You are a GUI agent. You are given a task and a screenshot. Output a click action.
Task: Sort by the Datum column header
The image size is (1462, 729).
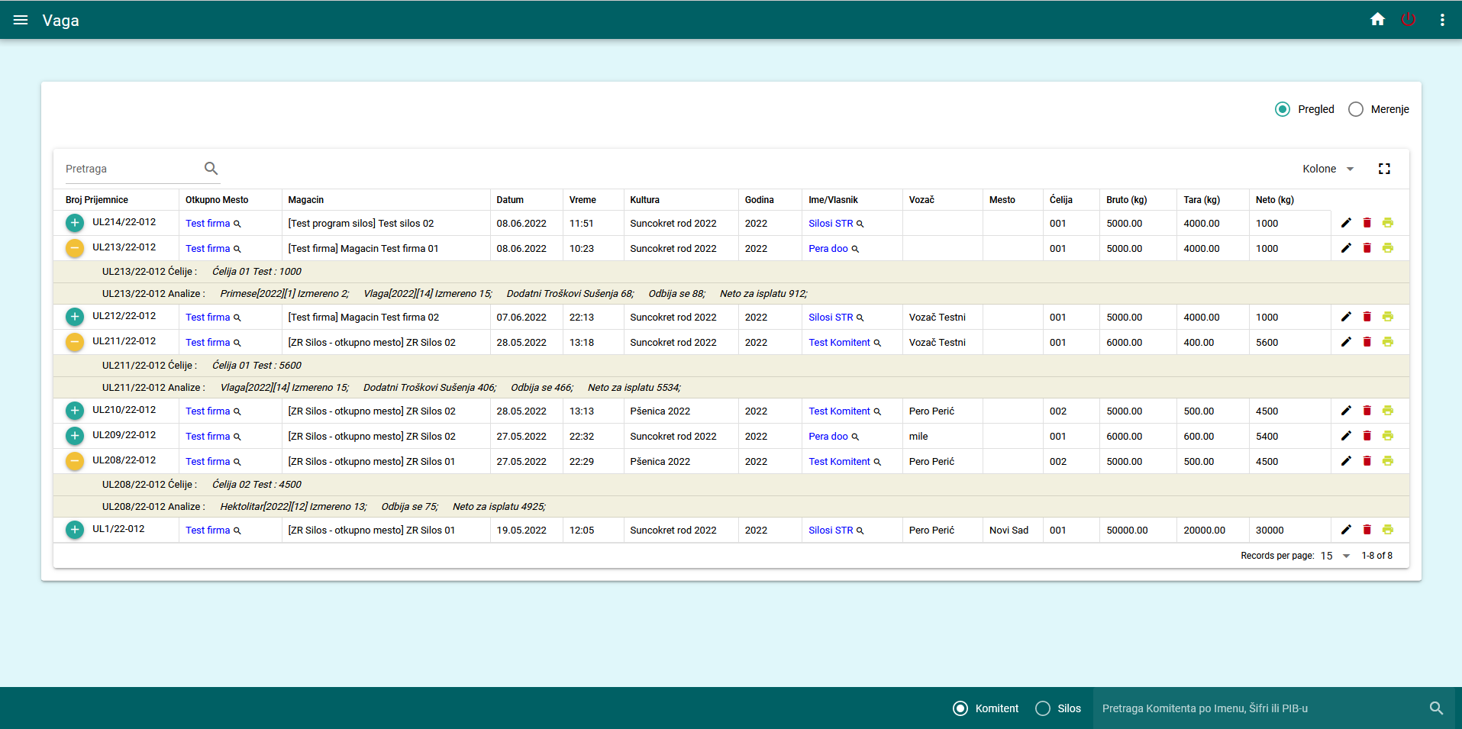click(510, 200)
